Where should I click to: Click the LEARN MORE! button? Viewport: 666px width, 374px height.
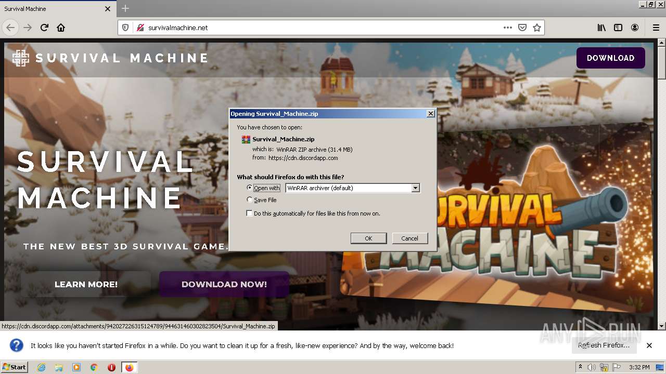coord(86,284)
